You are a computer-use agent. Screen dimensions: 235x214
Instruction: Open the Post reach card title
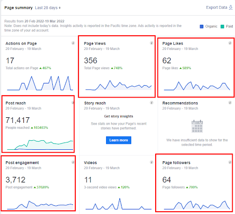[16, 103]
